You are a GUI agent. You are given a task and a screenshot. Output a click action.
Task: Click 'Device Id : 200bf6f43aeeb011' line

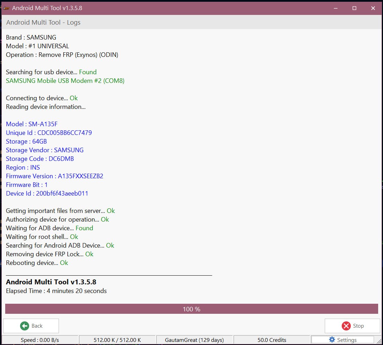[x=47, y=193]
